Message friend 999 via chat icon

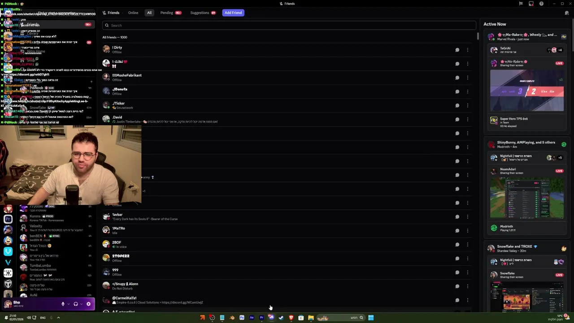pos(457,272)
